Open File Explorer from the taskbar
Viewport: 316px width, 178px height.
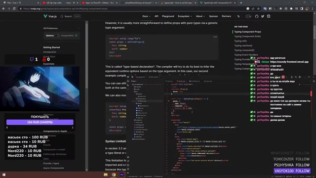(106, 175)
